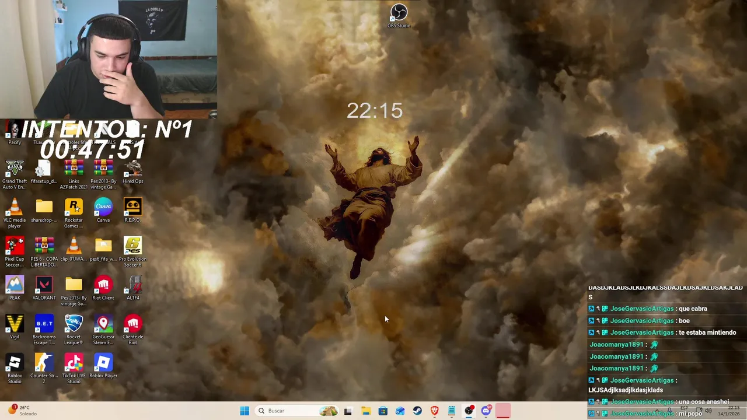Select the Riot Client shortcut
The width and height of the screenshot is (747, 420).
pyautogui.click(x=103, y=289)
